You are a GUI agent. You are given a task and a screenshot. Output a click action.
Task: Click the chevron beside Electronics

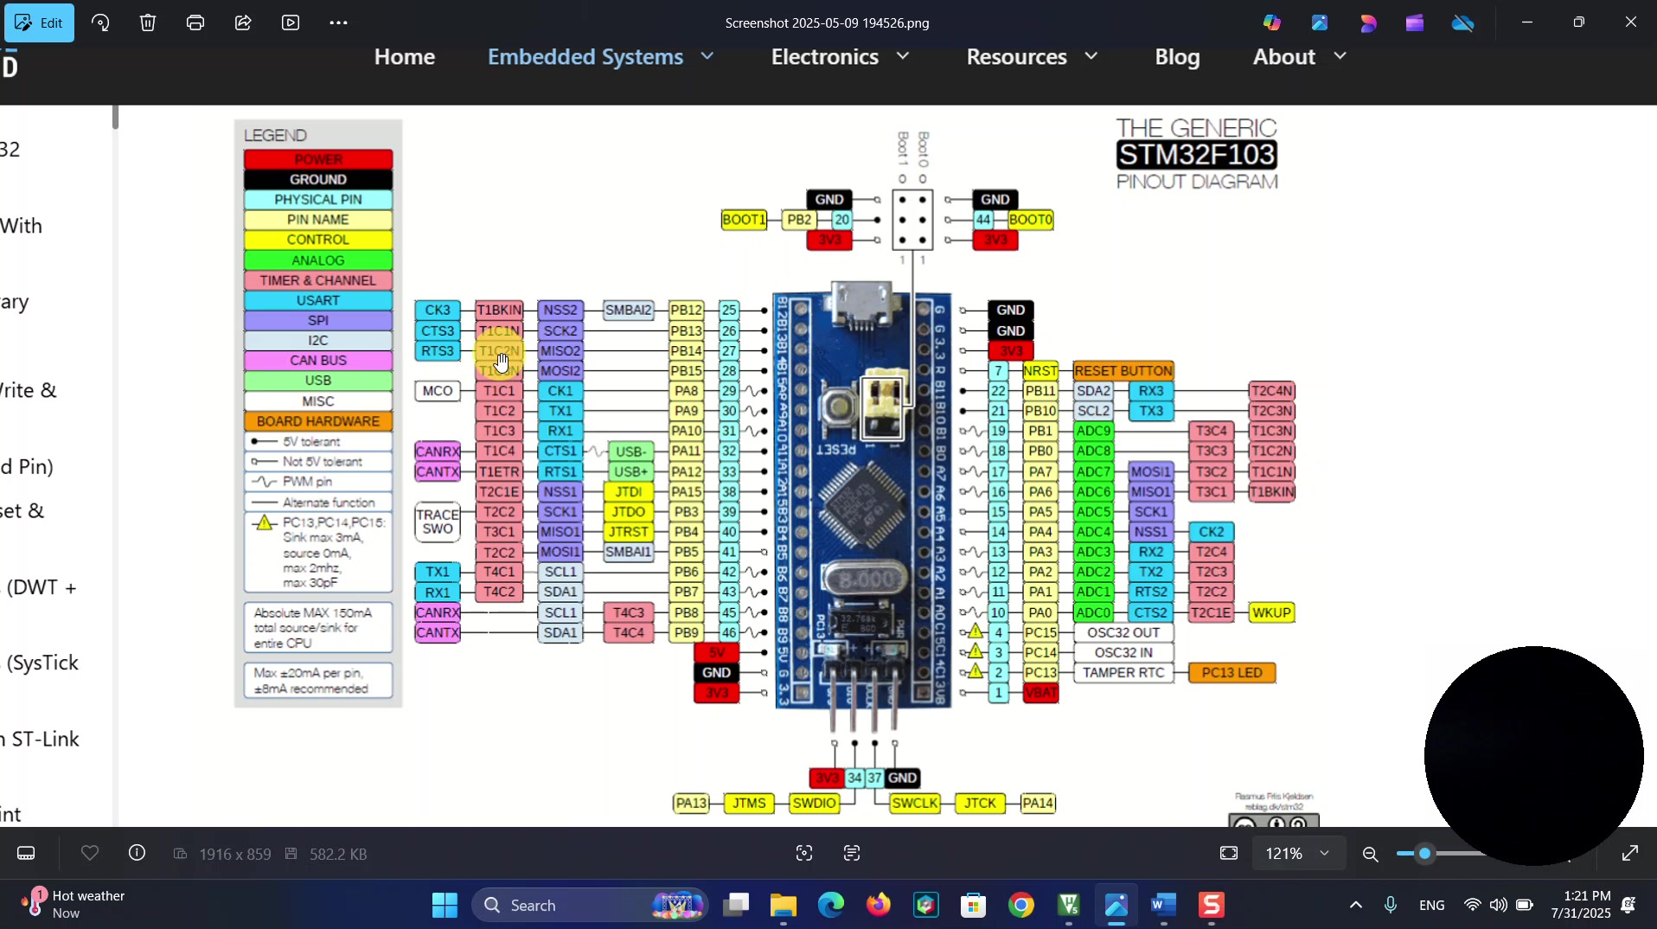coord(903,56)
